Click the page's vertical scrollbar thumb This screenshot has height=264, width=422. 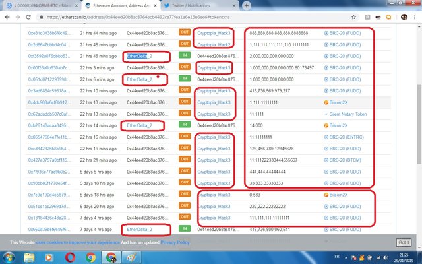419,124
